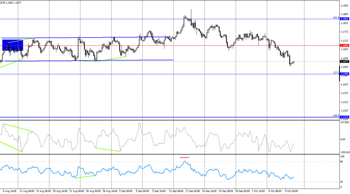
Task: Select the 6 Aug 16:00 date label
Action: coord(10,191)
